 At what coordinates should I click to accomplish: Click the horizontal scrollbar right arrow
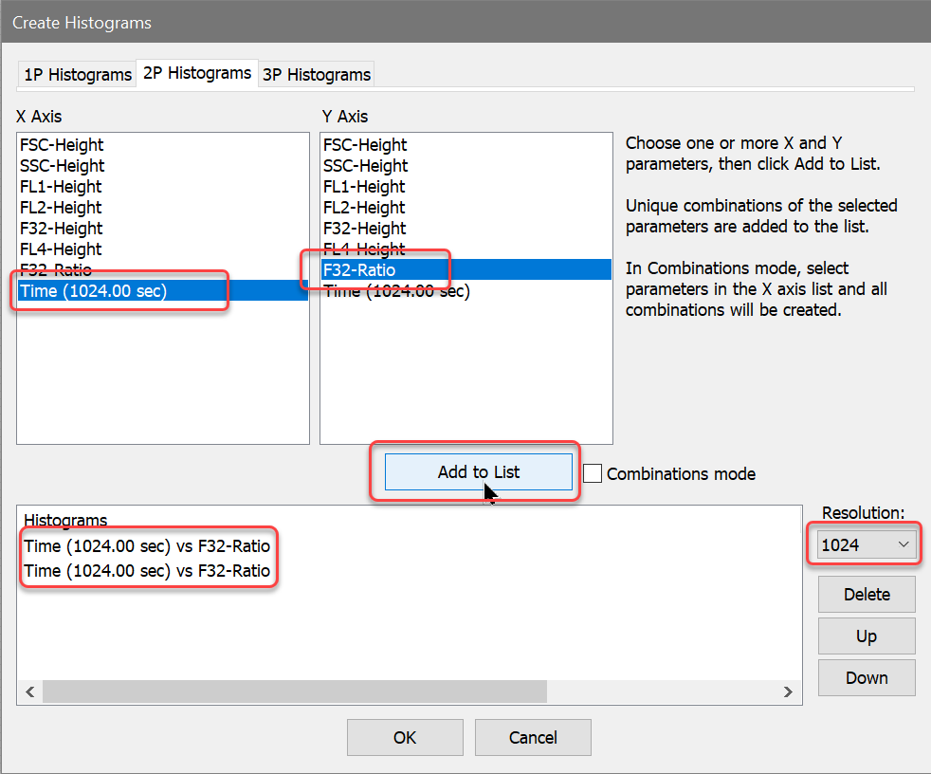tap(788, 692)
